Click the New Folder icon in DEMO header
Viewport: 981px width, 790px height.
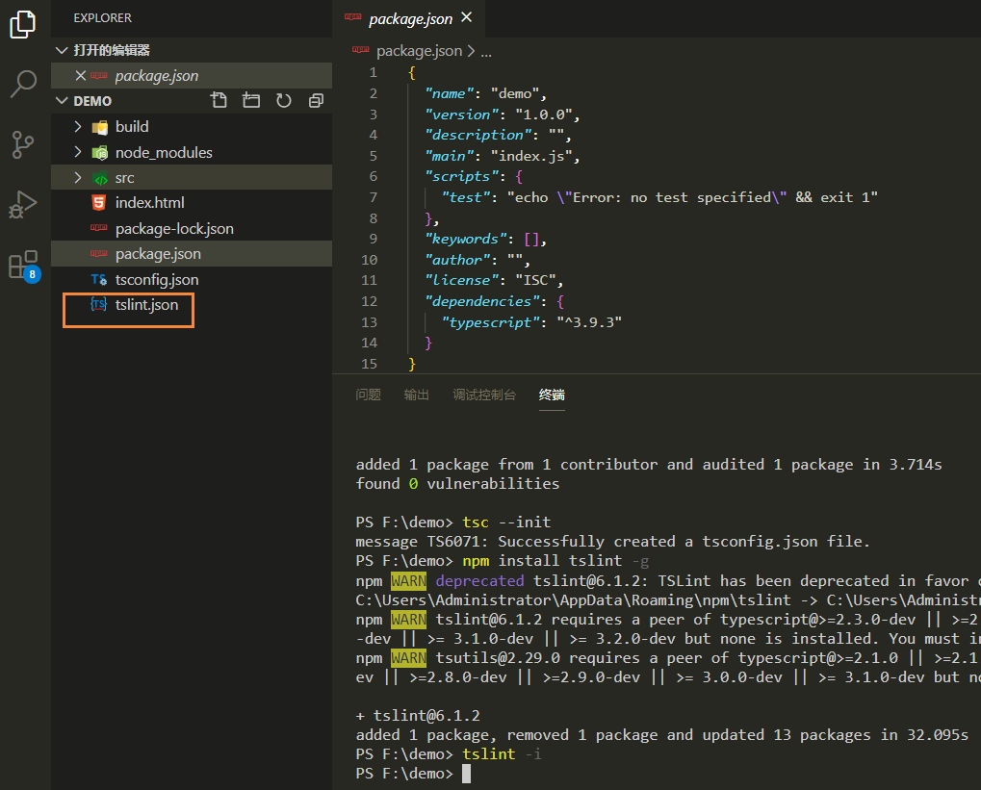coord(251,100)
